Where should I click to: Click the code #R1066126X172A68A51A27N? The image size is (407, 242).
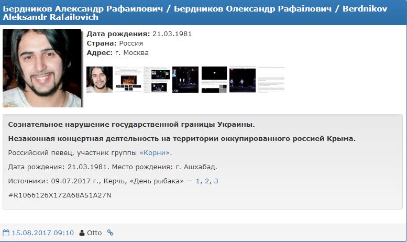60,195
